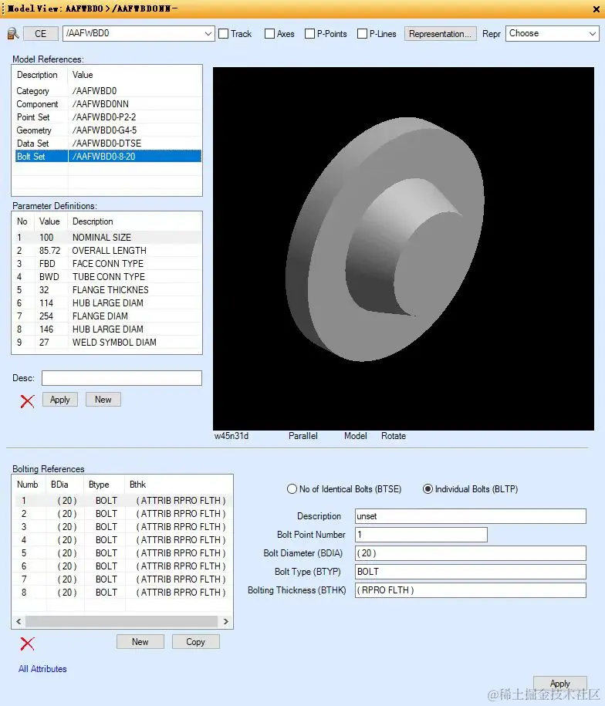605x706 pixels.
Task: Select parameter 7 FLANGE DIAM
Action: [108, 316]
